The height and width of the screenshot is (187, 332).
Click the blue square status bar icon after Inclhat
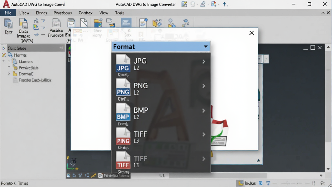click(261, 183)
